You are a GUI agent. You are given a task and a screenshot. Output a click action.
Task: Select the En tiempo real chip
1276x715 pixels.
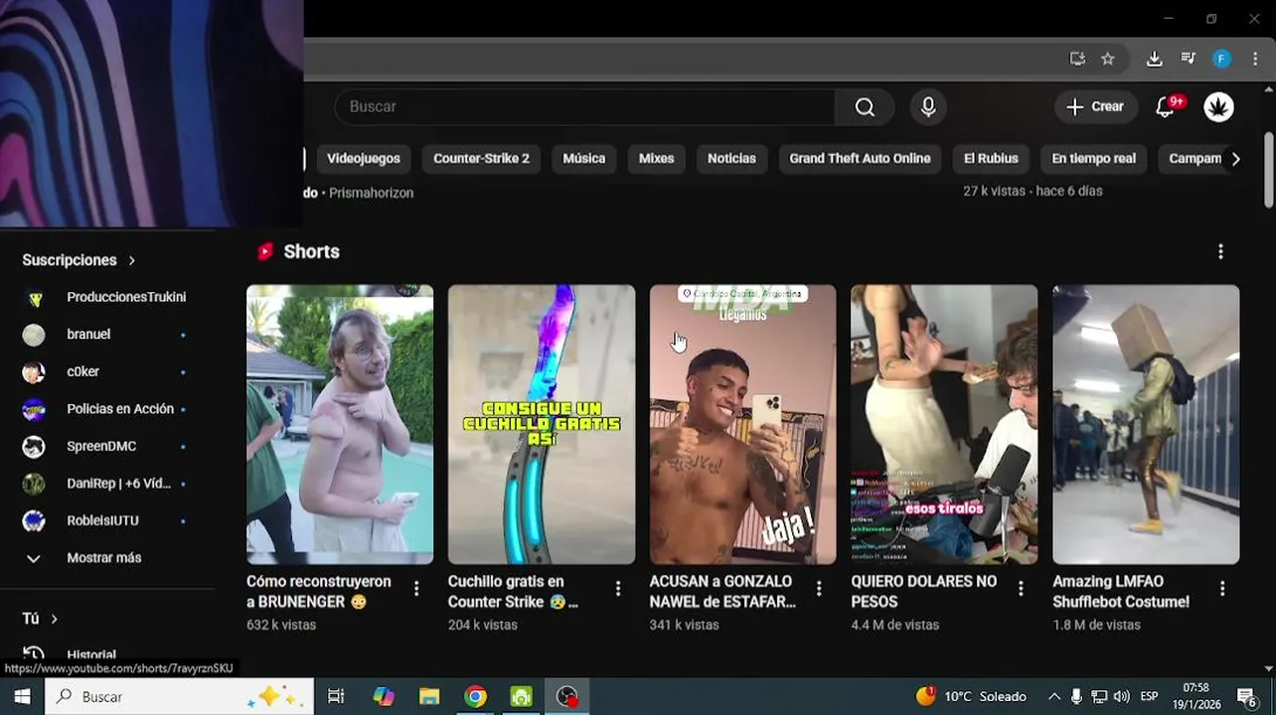coord(1093,159)
